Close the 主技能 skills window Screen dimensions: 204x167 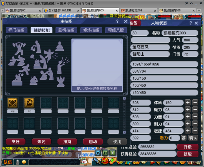(x=126, y=21)
